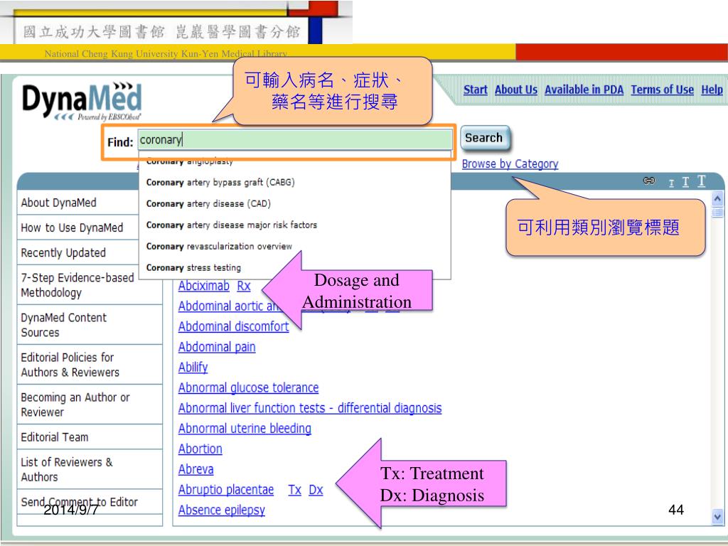728x546 pixels.
Task: Open Abdominal pain topic
Action: click(x=217, y=347)
